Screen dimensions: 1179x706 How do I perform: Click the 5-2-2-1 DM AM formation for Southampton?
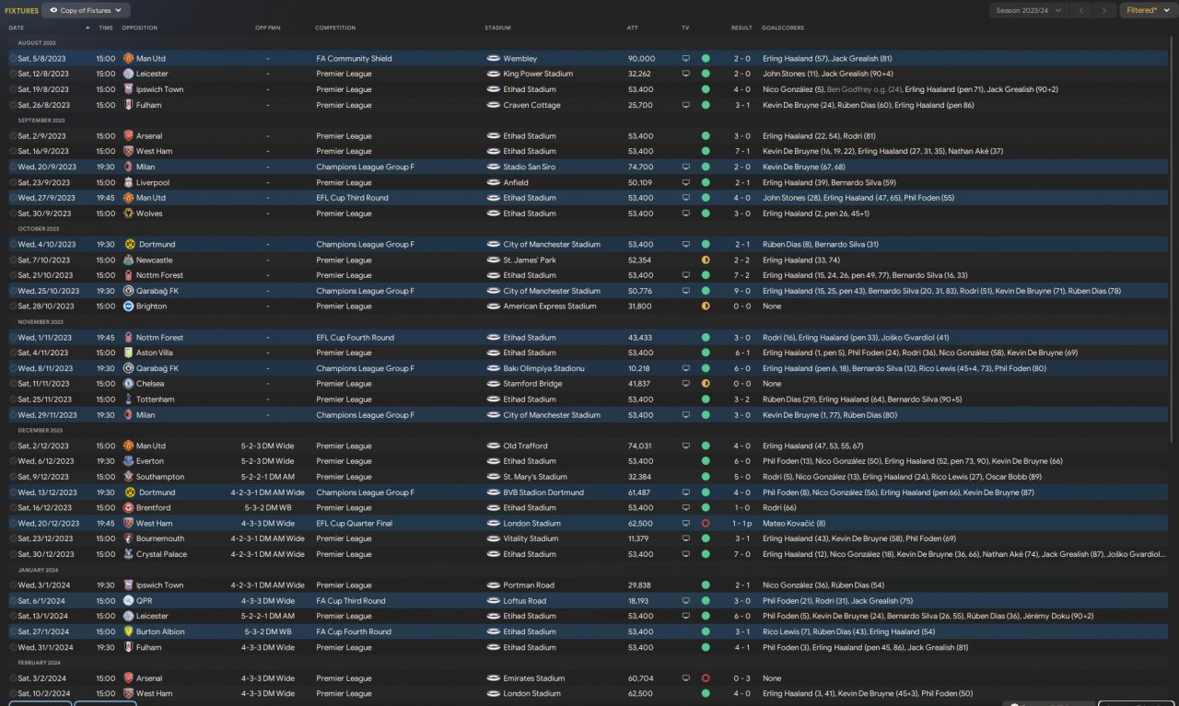[x=267, y=477]
